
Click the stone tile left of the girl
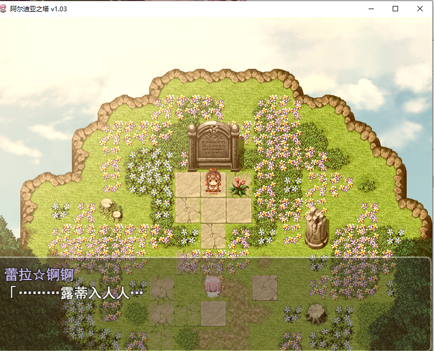[187, 184]
